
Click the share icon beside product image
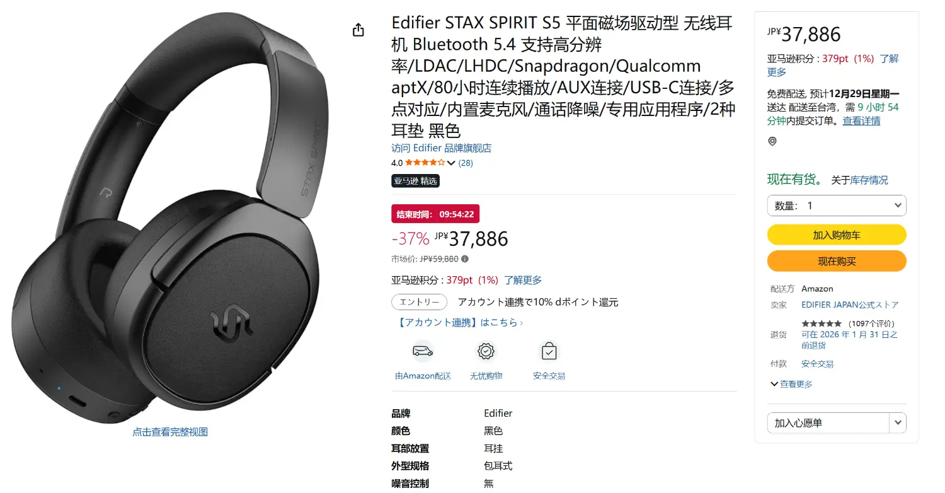coord(358,30)
